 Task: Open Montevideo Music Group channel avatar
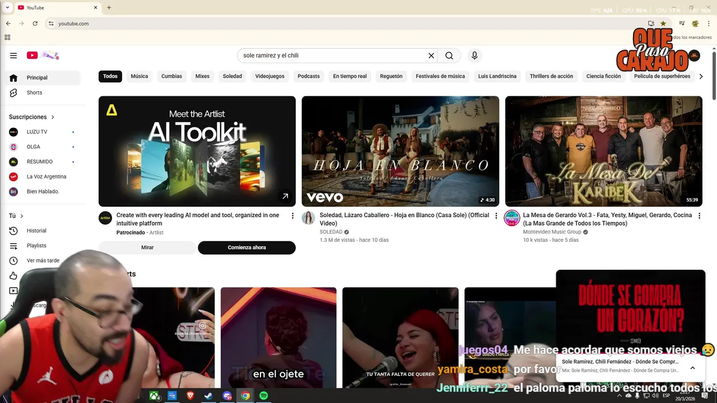click(512, 218)
